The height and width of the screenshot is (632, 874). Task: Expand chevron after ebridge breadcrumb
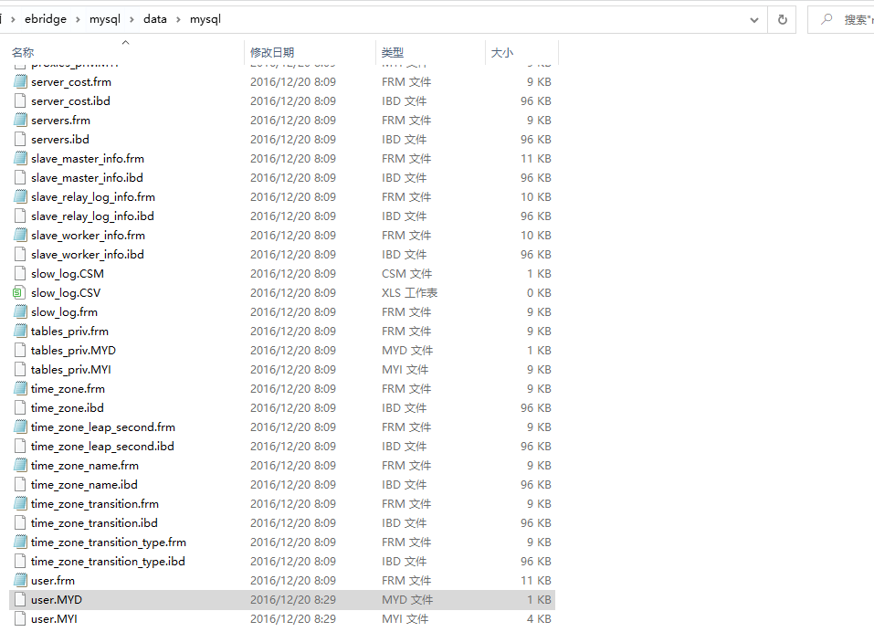point(78,19)
